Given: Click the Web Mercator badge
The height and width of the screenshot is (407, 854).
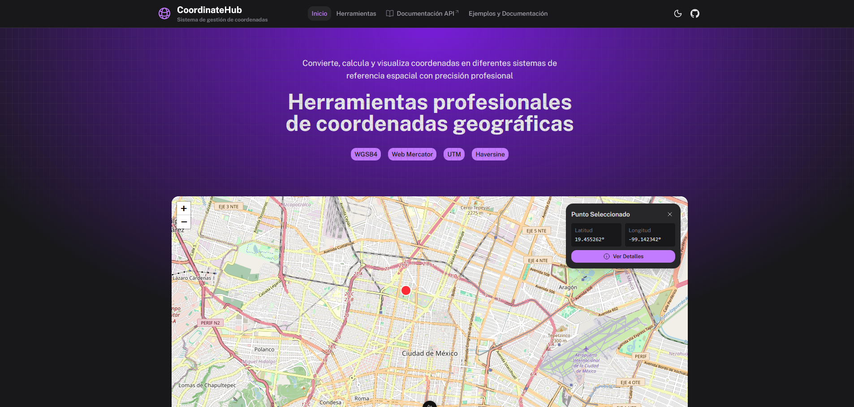Looking at the screenshot, I should [x=412, y=154].
